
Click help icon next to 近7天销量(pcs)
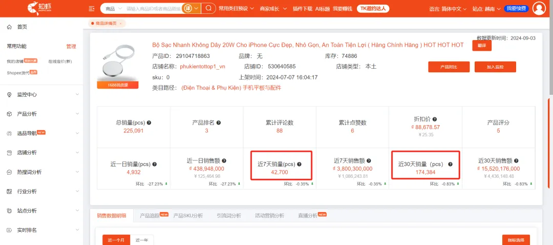[x=300, y=165]
